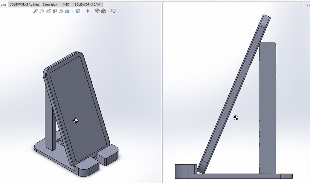This screenshot has width=310, height=183.
Task: Open the Simulation tab
Action: (50, 4)
